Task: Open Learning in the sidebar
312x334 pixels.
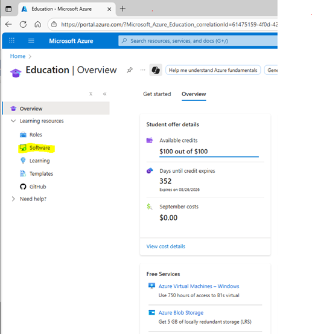Action: (39, 161)
